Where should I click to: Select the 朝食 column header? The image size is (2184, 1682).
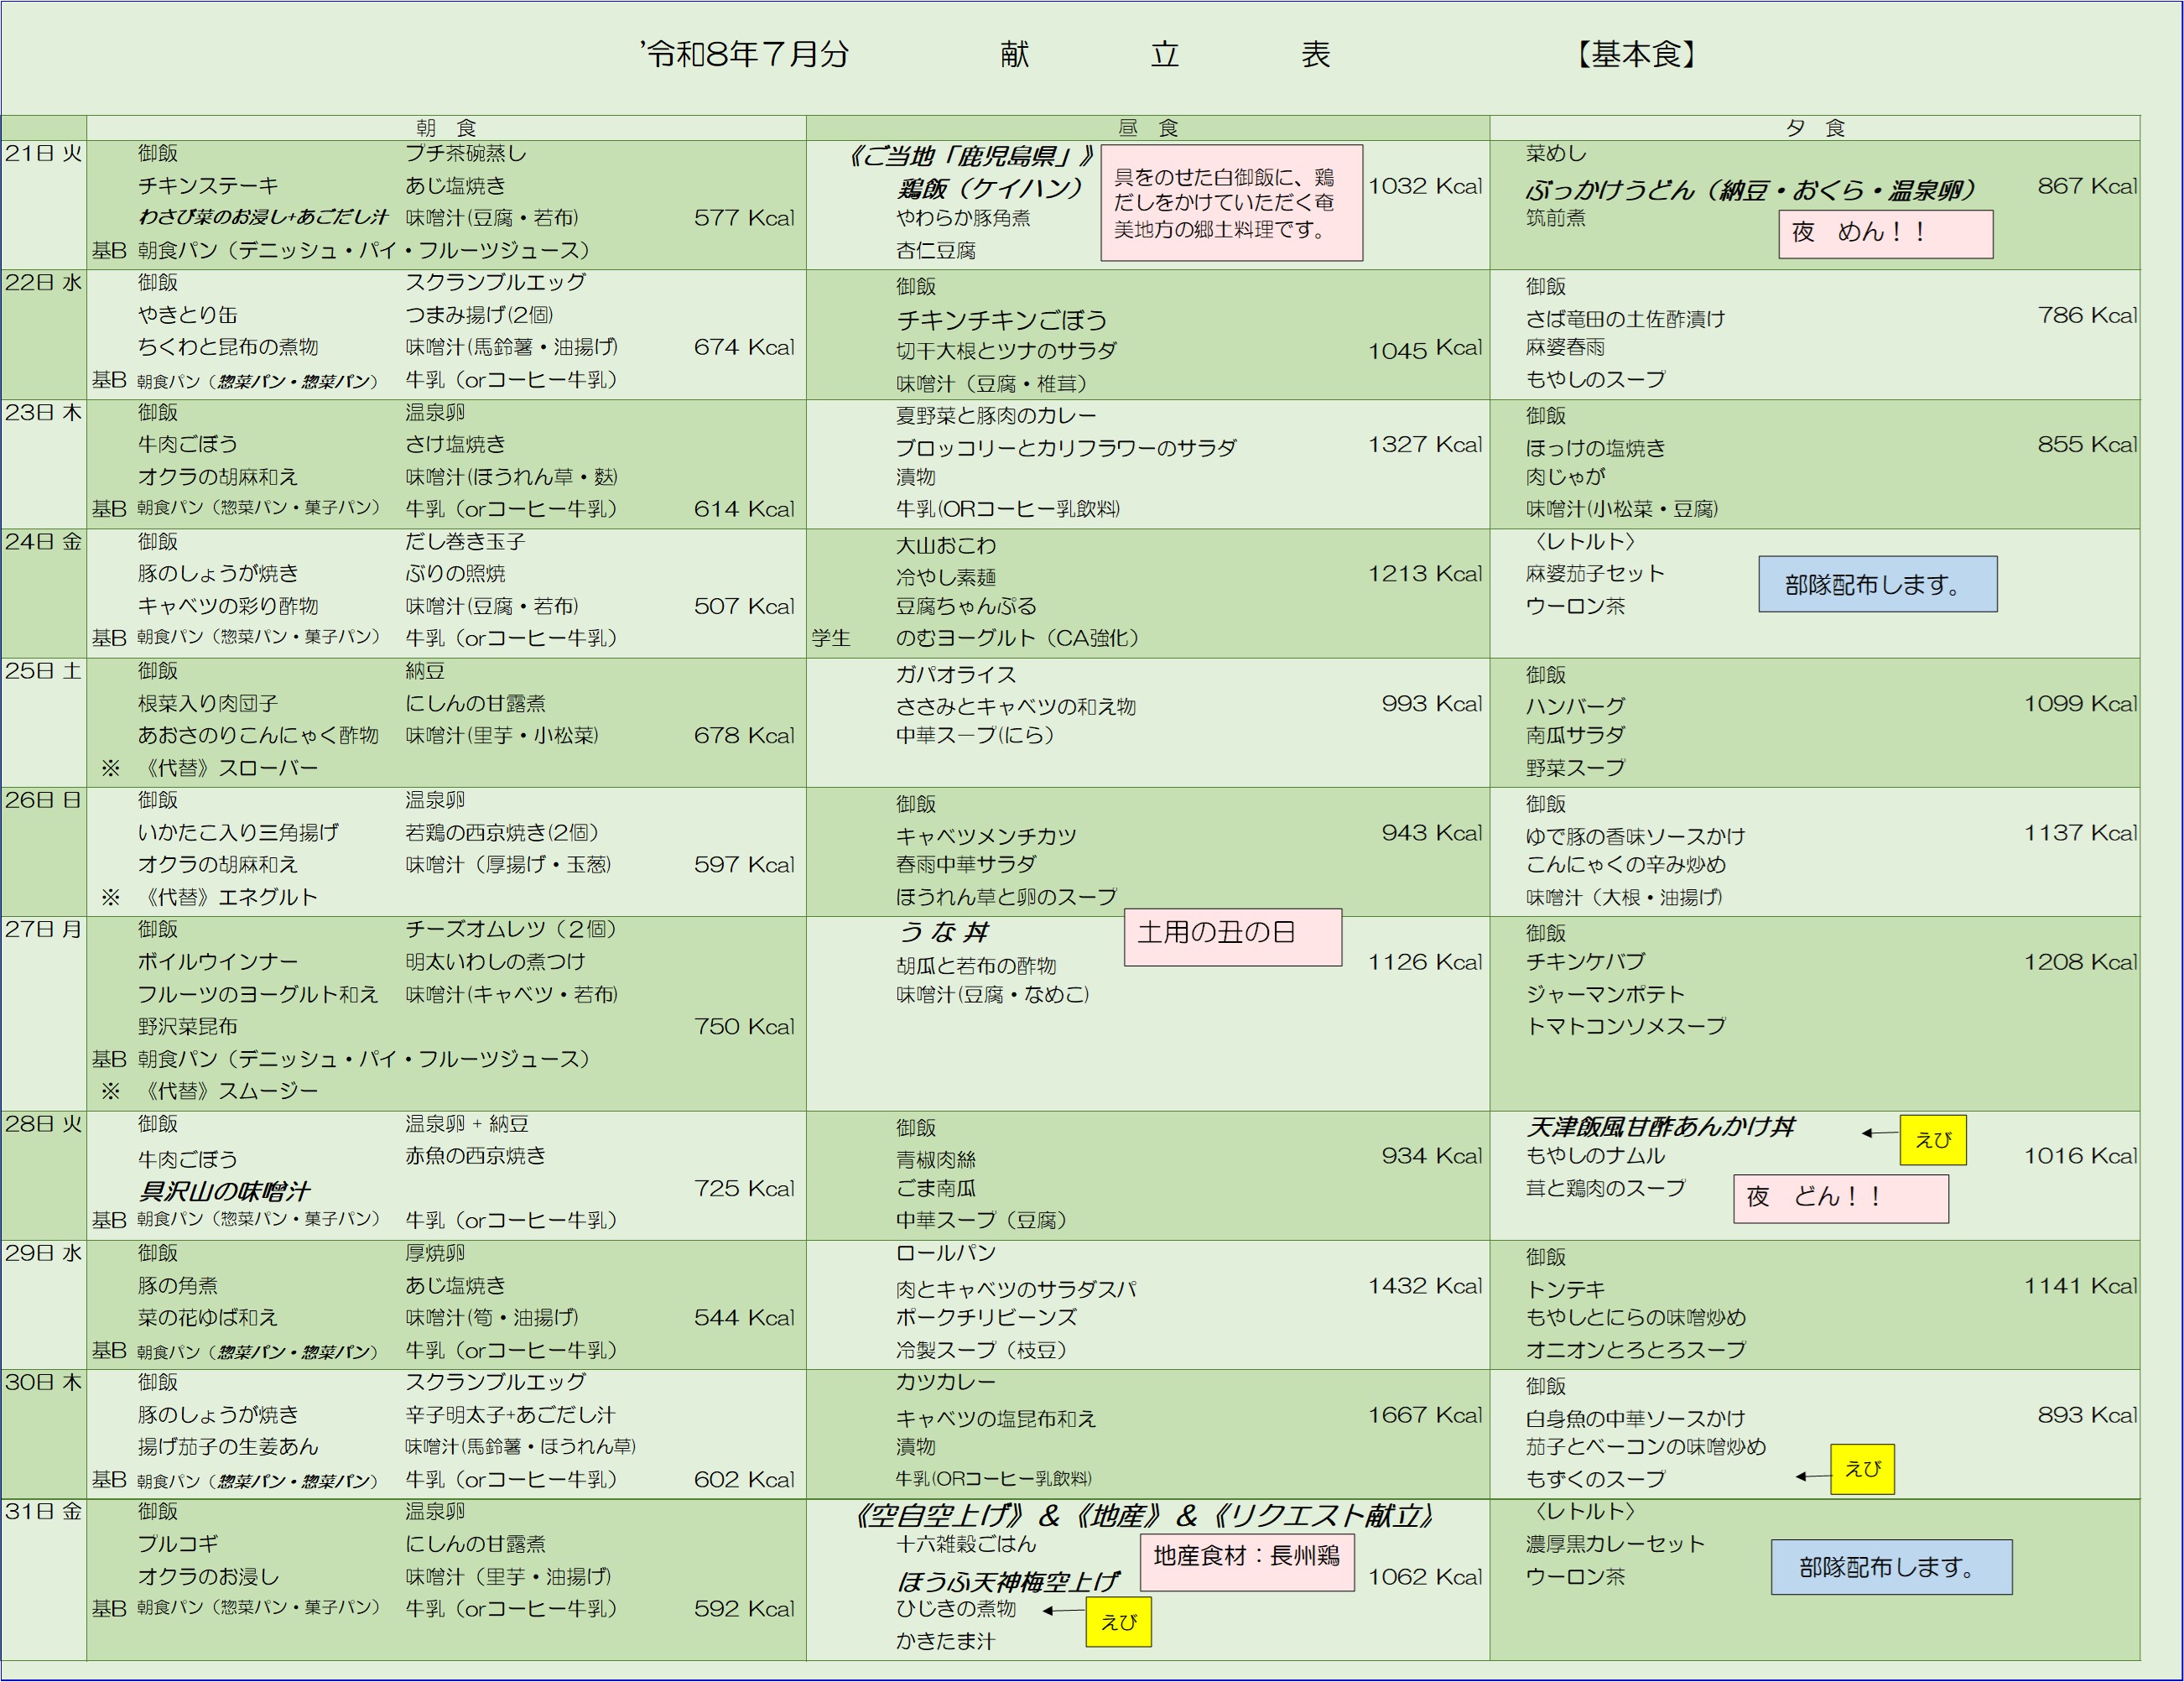[446, 128]
